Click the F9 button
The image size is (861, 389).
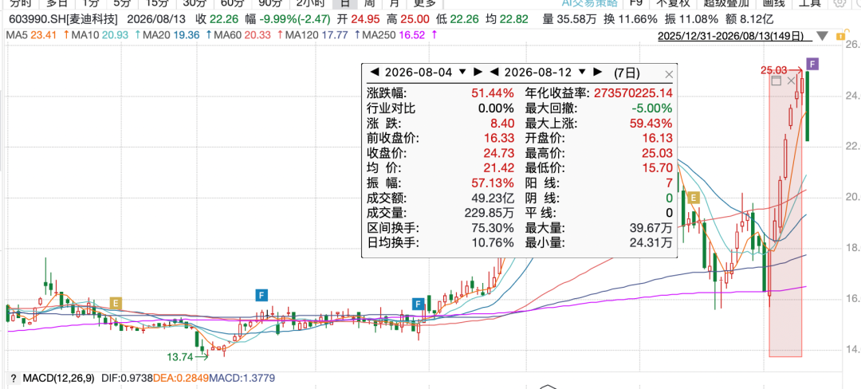[637, 2]
